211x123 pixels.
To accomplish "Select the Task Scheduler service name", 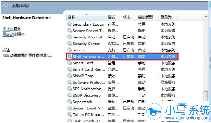I will tap(86, 121).
